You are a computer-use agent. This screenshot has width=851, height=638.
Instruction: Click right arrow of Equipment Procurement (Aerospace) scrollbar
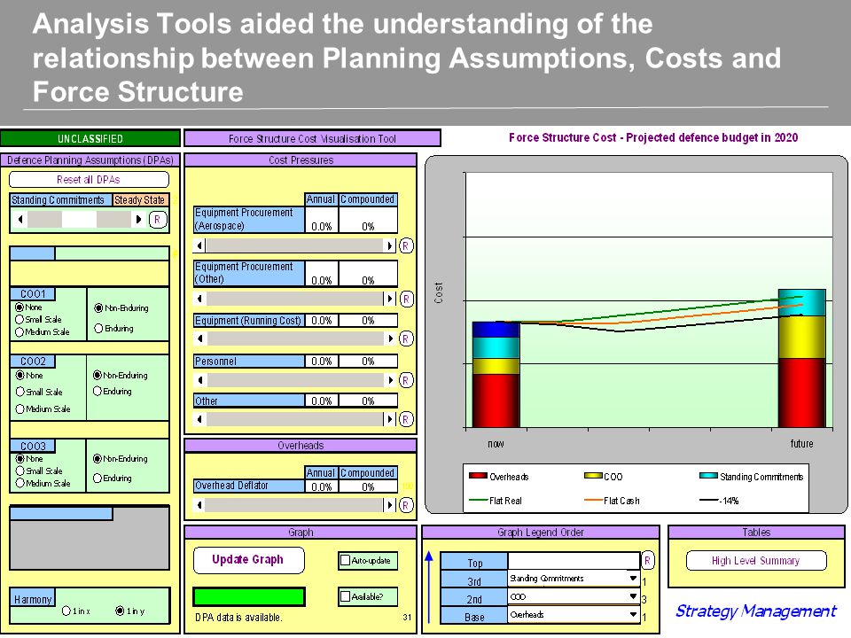(x=390, y=245)
